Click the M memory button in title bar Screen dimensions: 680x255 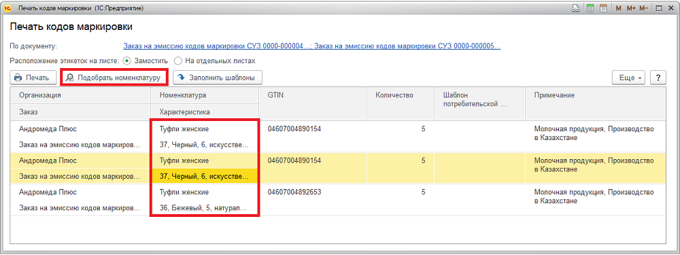point(618,8)
